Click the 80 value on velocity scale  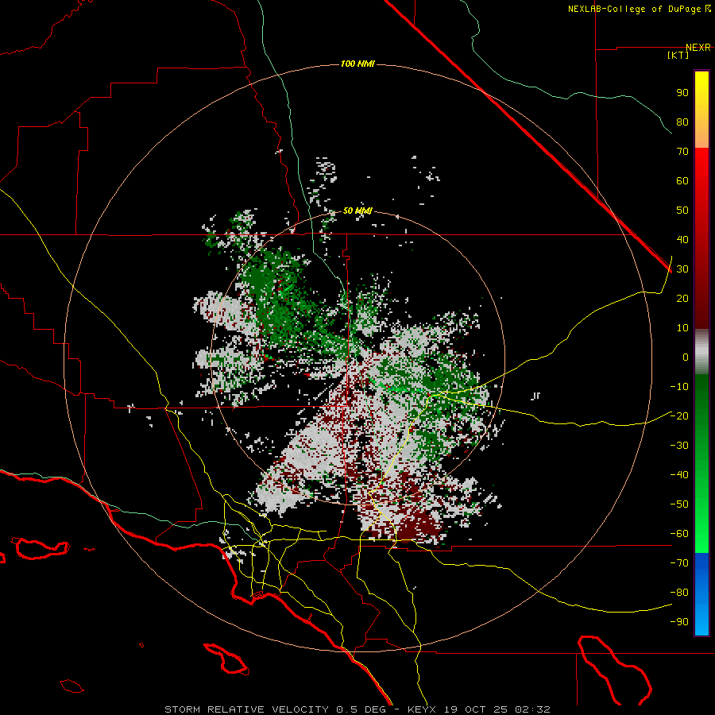tap(682, 122)
